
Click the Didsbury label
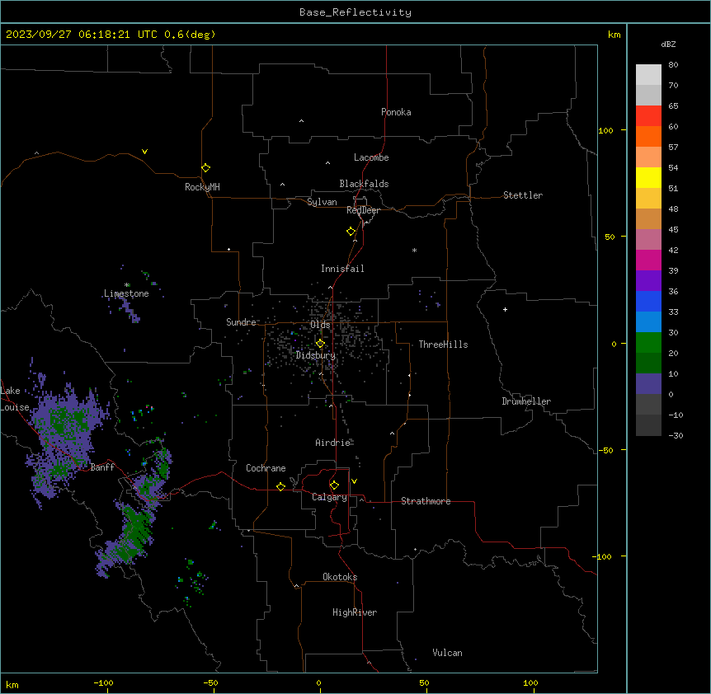315,355
